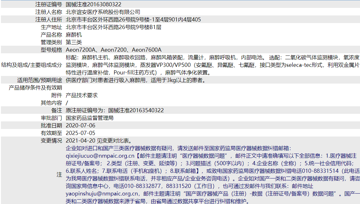Click the line mentioning 蒸发器VP300/VP500
This screenshot has height=204, width=360.
coord(213,65)
